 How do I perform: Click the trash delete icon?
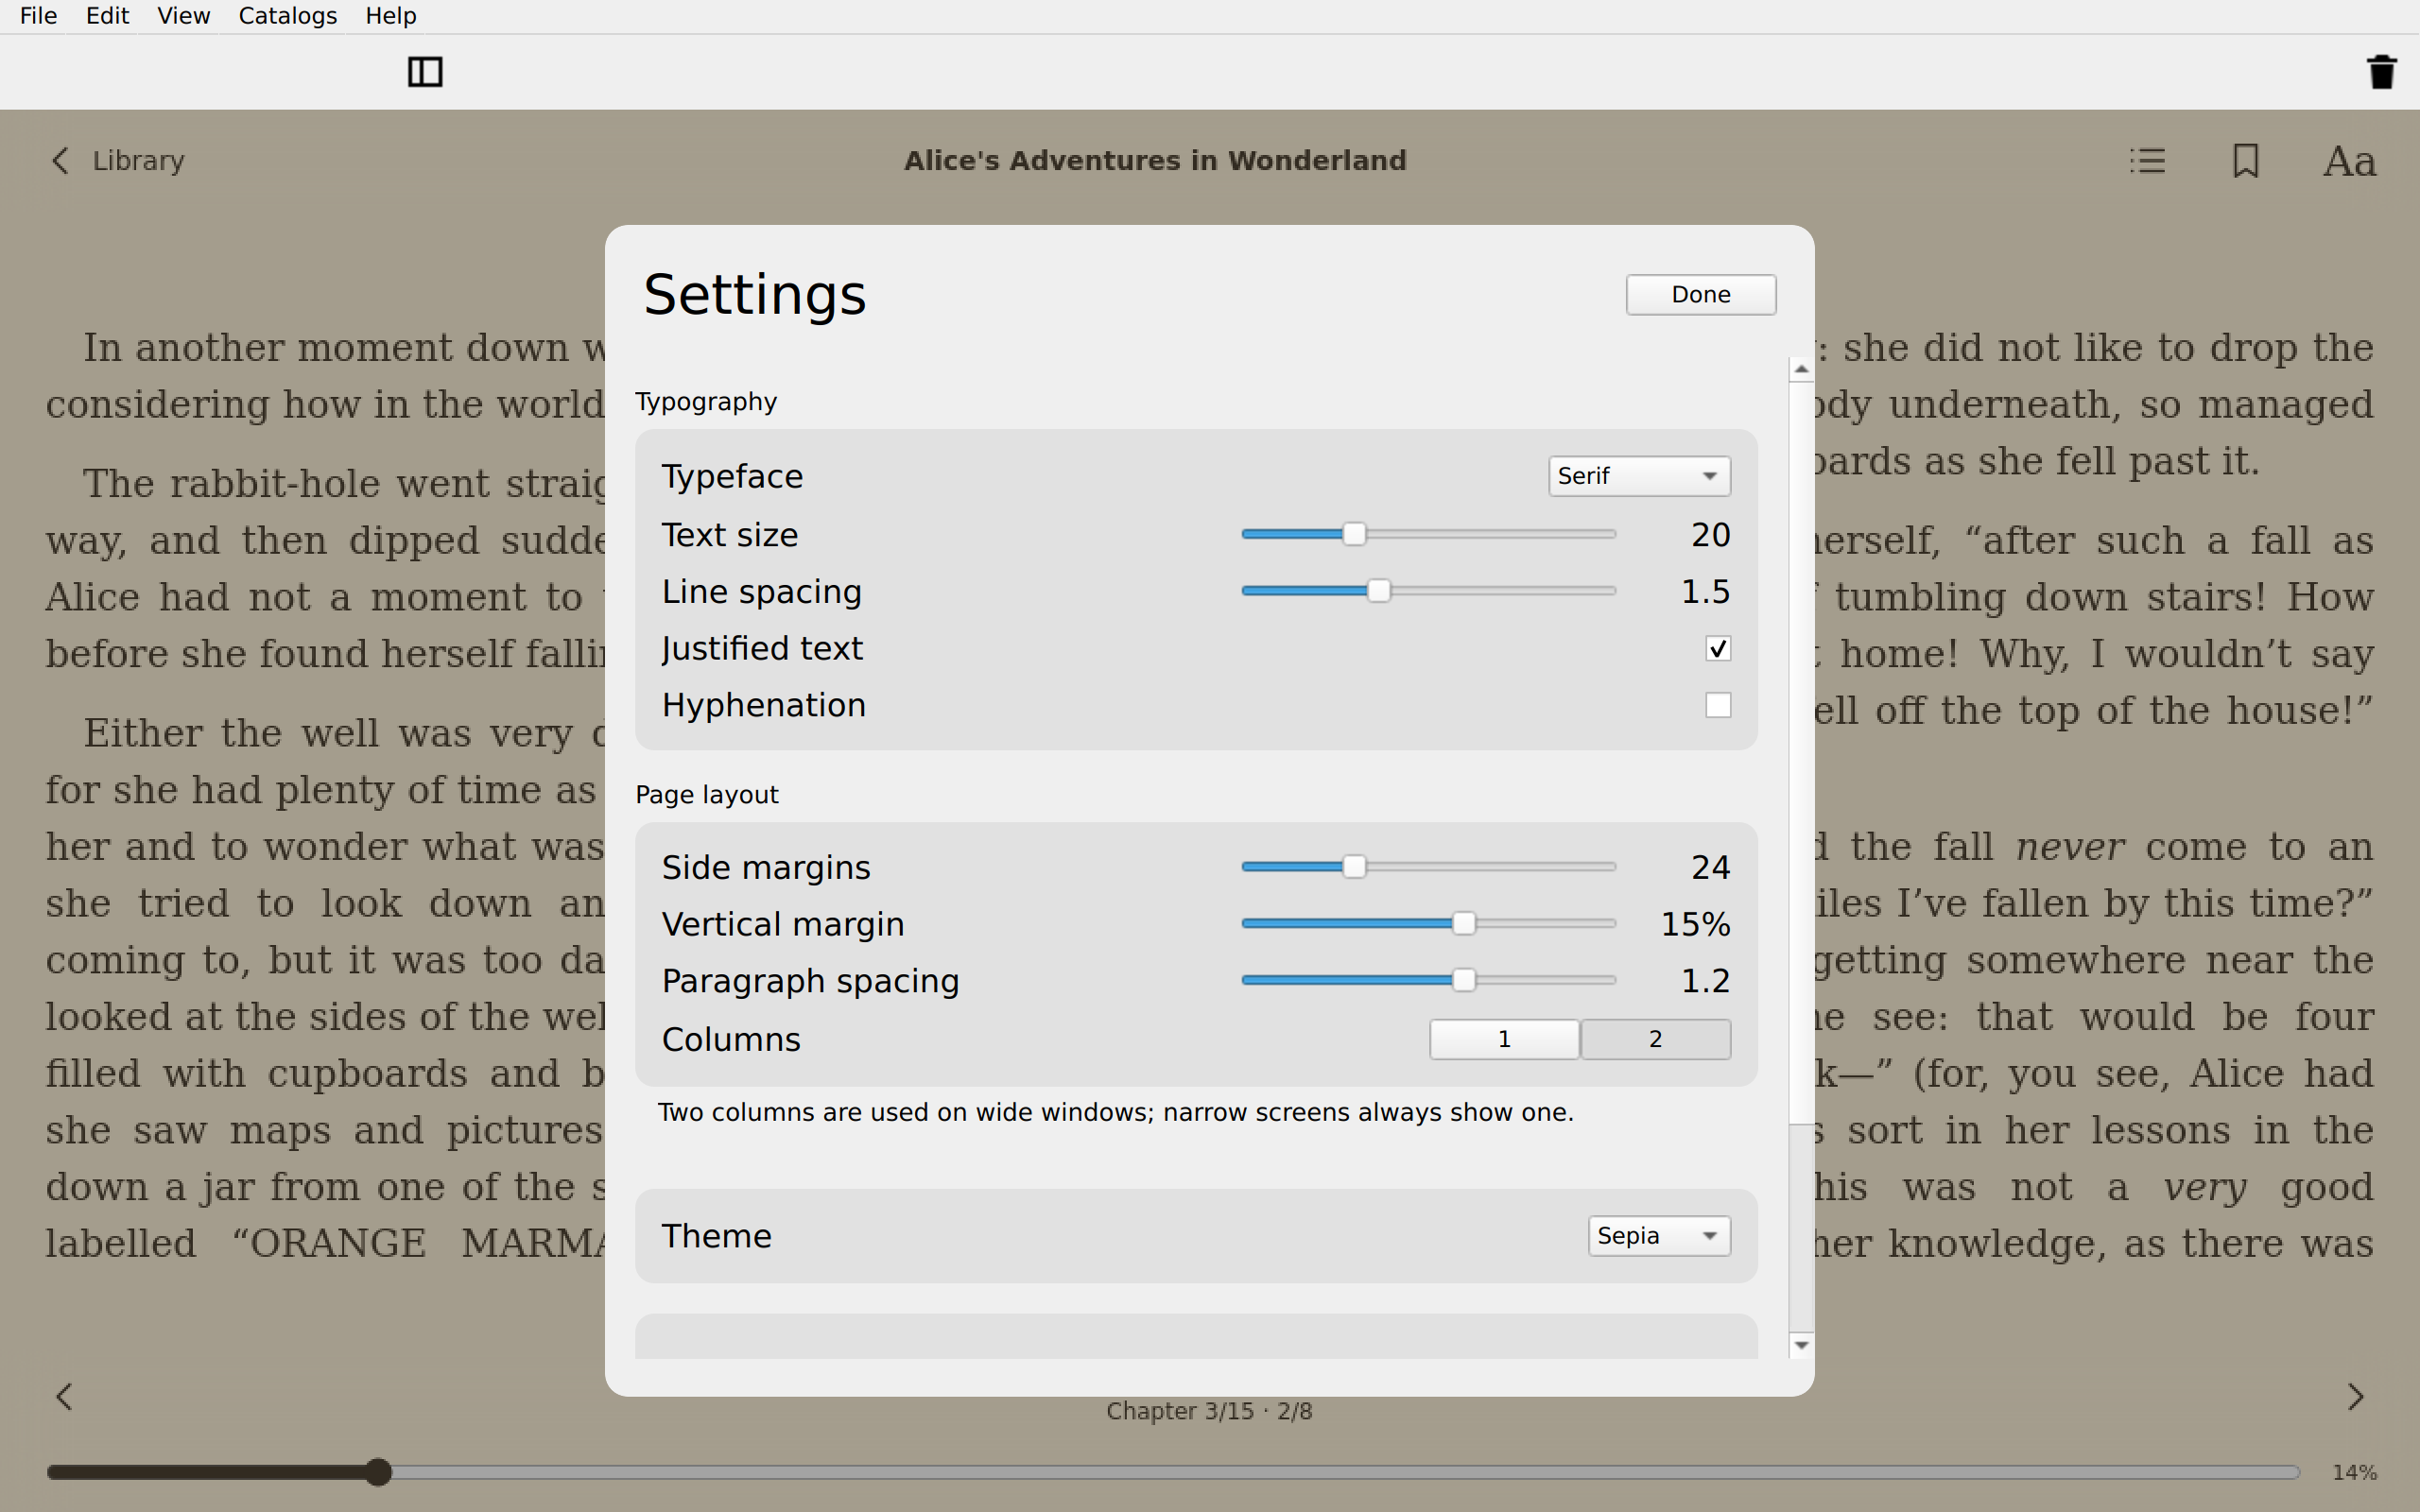tap(2382, 72)
